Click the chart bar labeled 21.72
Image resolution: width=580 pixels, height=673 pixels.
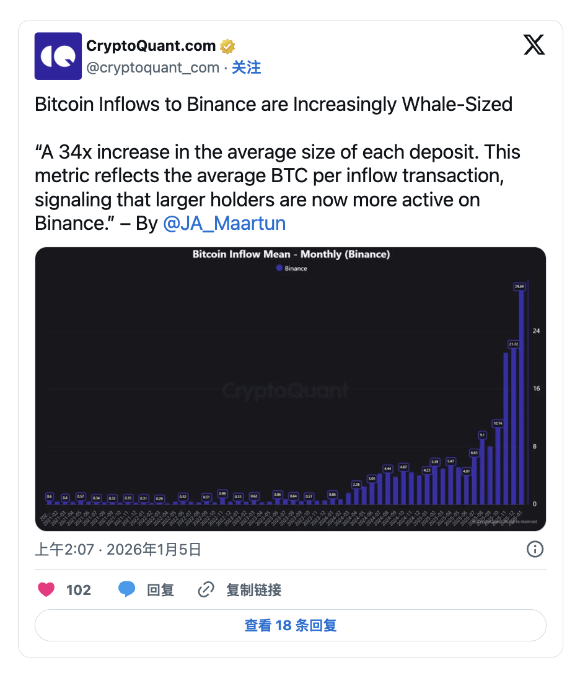514,428
